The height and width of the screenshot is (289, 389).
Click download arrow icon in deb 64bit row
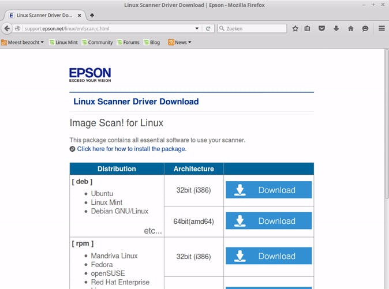coord(240,221)
